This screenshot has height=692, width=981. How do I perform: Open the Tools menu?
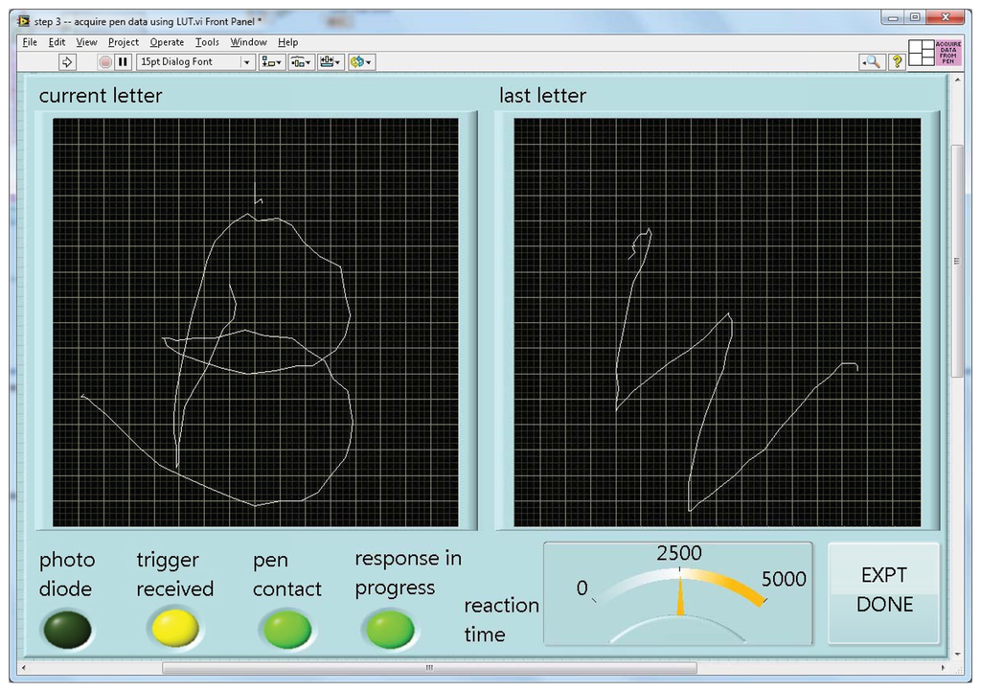coord(207,42)
